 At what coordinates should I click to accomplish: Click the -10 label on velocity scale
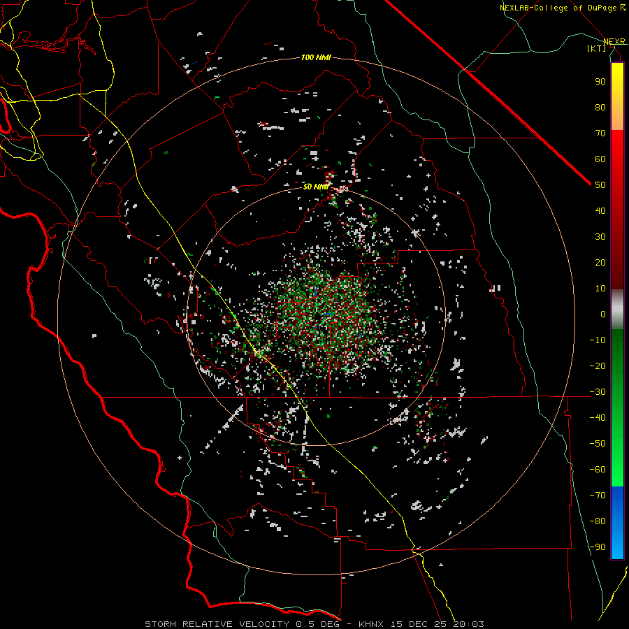click(x=598, y=340)
